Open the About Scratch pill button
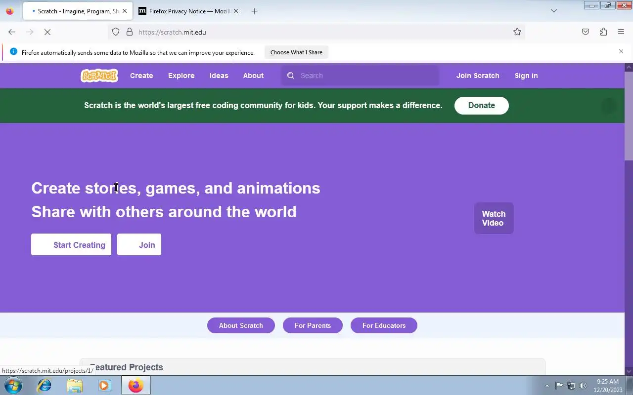Image resolution: width=633 pixels, height=395 pixels. tap(241, 325)
